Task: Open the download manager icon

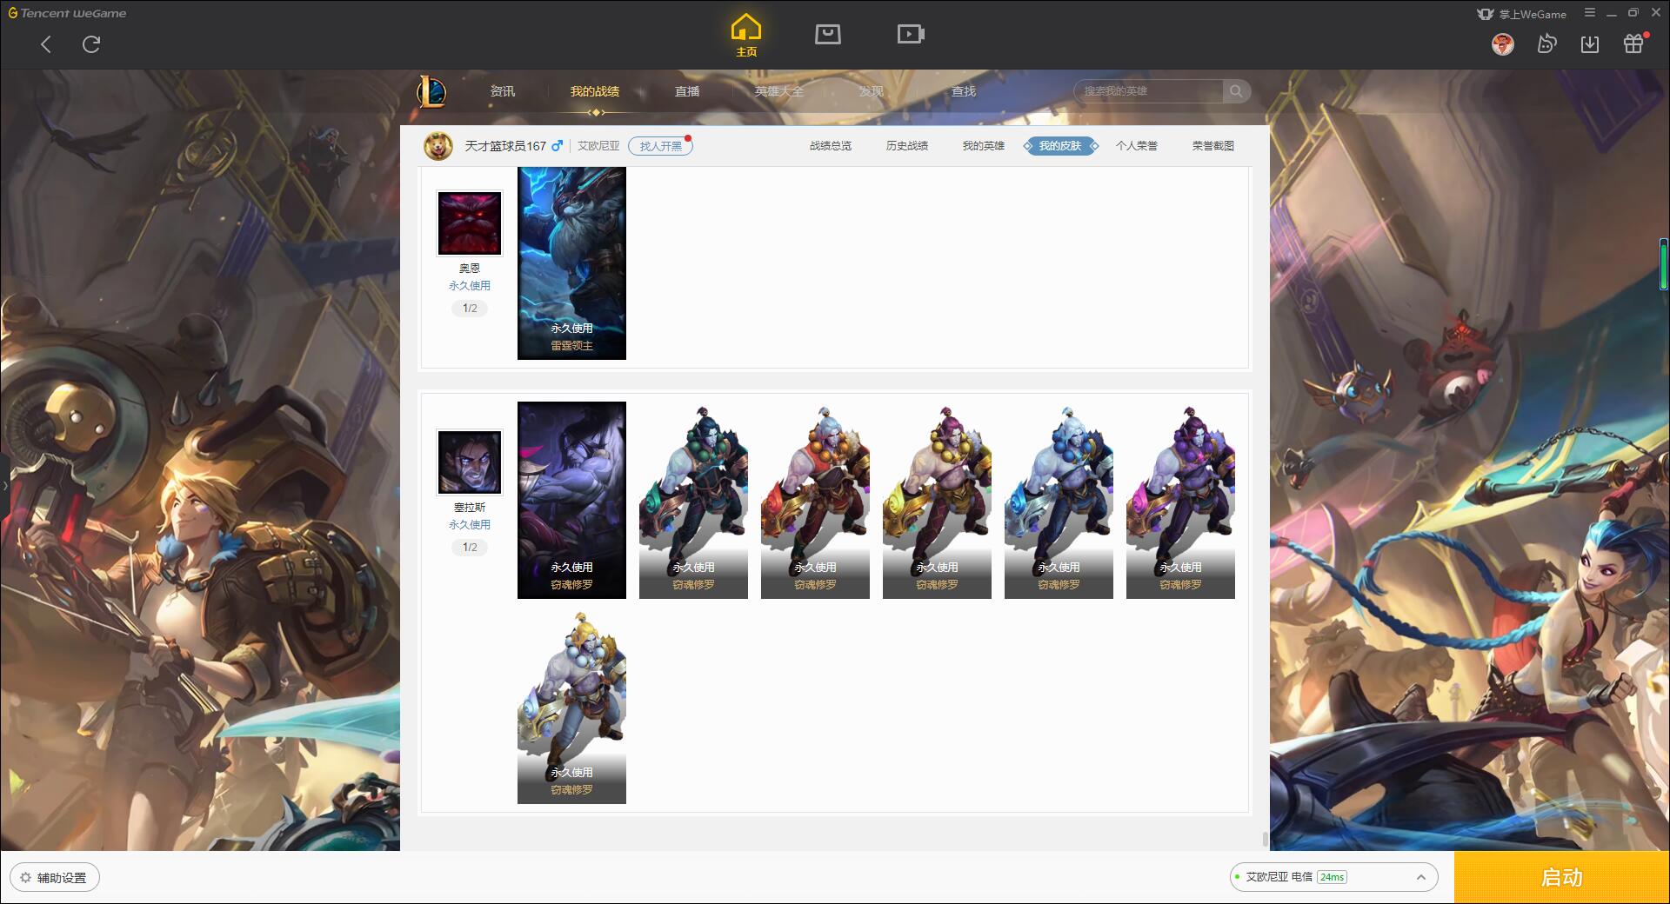Action: tap(1590, 44)
